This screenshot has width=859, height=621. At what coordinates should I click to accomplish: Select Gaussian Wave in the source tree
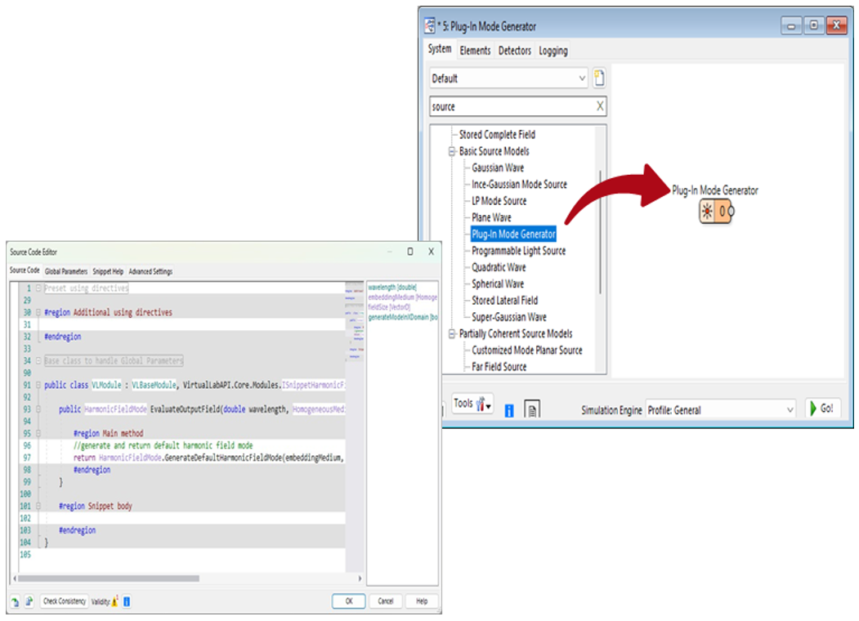(x=498, y=168)
